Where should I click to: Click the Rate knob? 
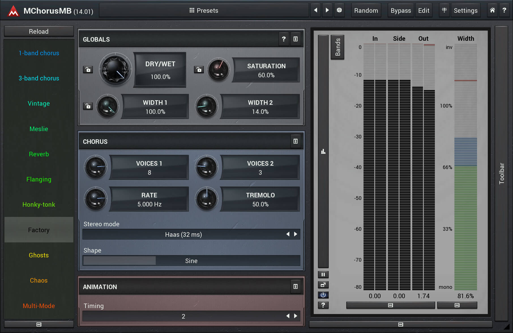pyautogui.click(x=96, y=199)
